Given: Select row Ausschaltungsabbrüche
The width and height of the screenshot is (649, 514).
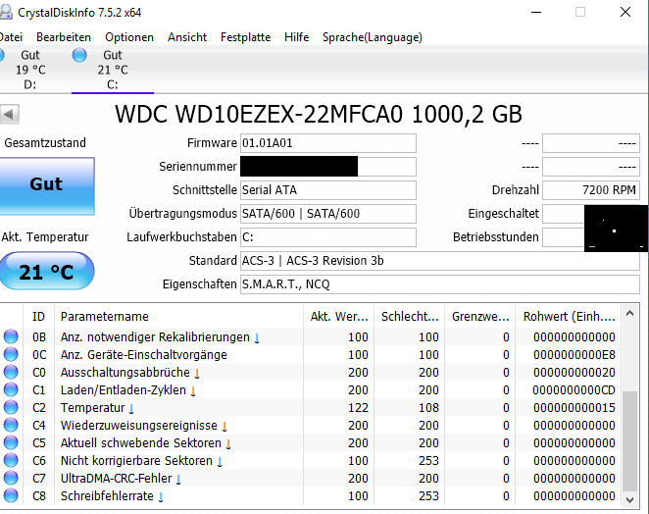Looking at the screenshot, I should pyautogui.click(x=311, y=372).
